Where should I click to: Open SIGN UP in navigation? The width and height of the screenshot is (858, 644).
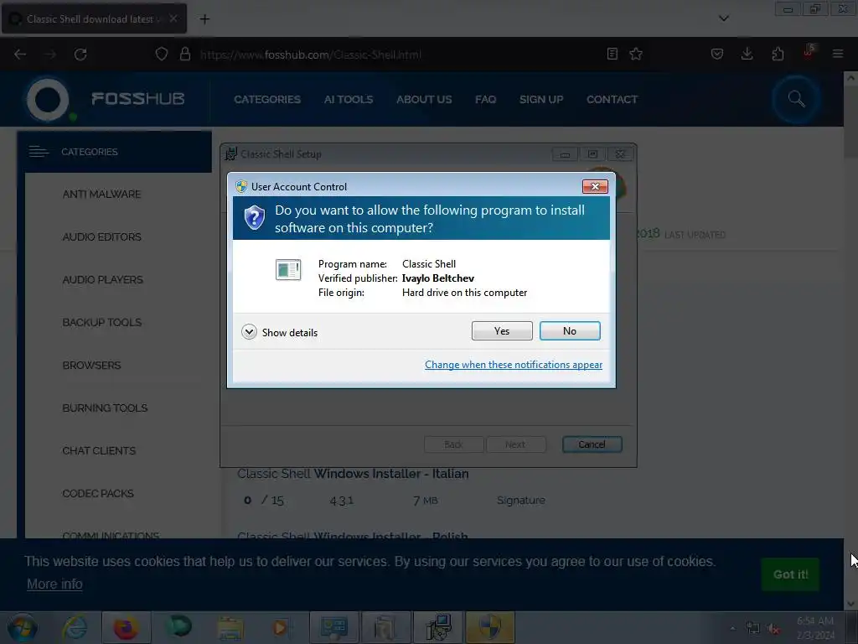pyautogui.click(x=541, y=99)
